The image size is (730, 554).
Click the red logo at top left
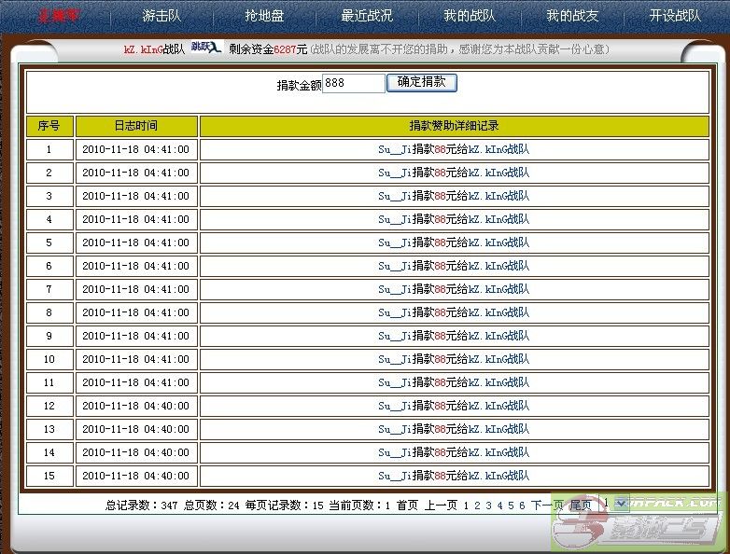point(58,16)
